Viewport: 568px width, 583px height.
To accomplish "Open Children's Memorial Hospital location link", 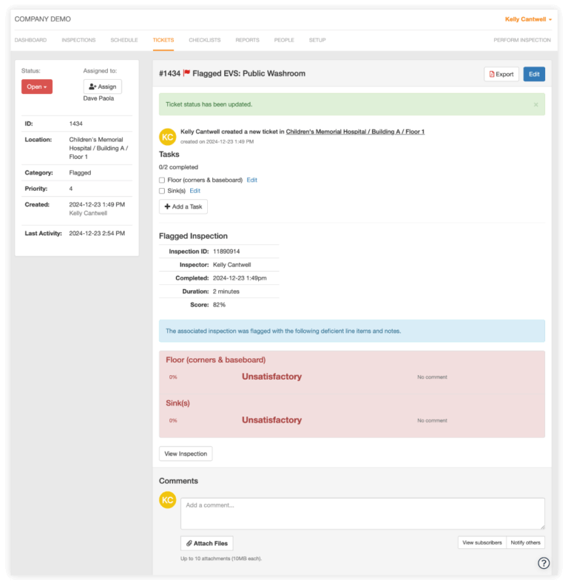I will click(x=355, y=132).
